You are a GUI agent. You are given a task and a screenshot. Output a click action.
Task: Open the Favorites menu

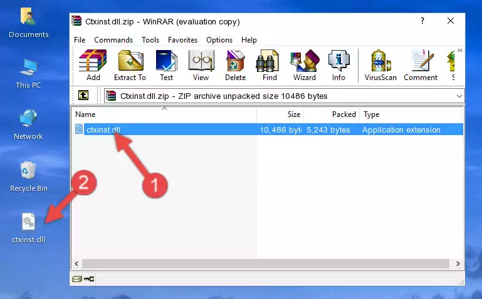(x=182, y=40)
